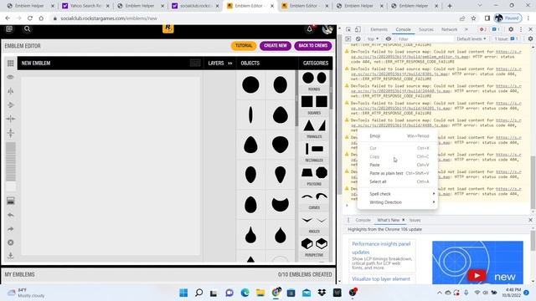Toggle the grid view icon in emblem editor
The image size is (536, 301).
pyautogui.click(x=11, y=64)
